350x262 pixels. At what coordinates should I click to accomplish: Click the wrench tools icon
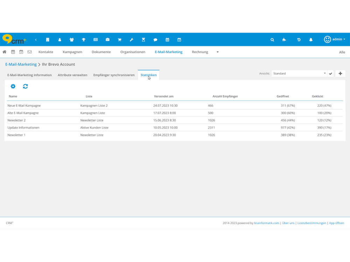[x=132, y=40]
